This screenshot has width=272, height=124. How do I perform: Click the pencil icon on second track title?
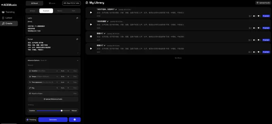108,21
